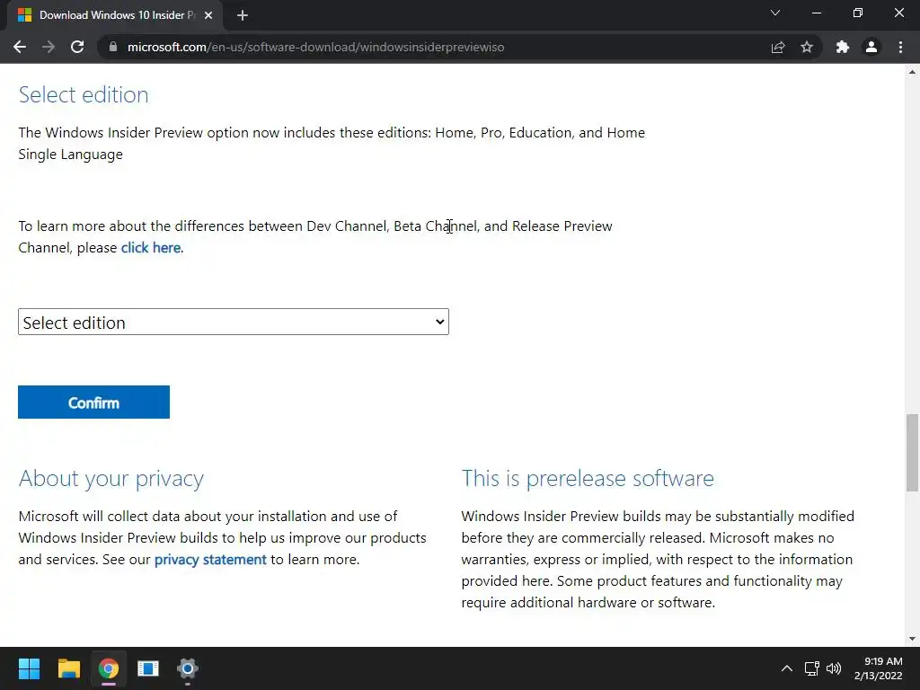
Task: Open the Chrome profile menu
Action: [871, 47]
